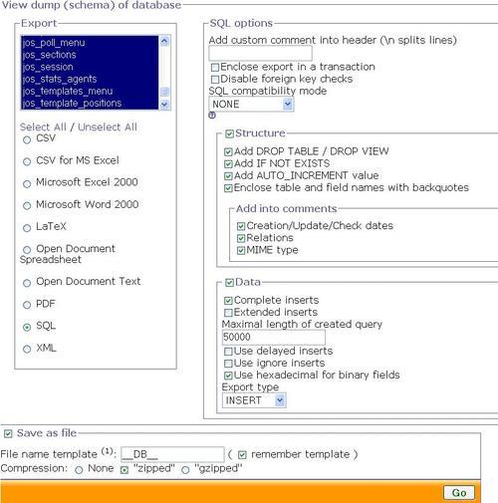Toggle Disable foreign key checks checkbox
This screenshot has width=498, height=503.
coord(215,80)
